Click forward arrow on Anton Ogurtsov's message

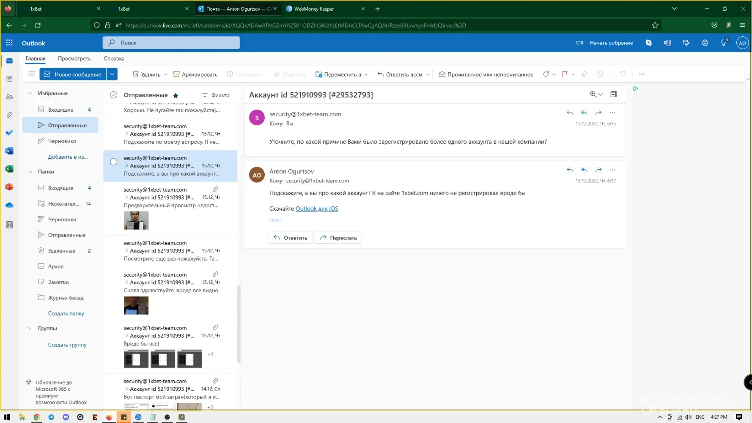click(x=598, y=170)
